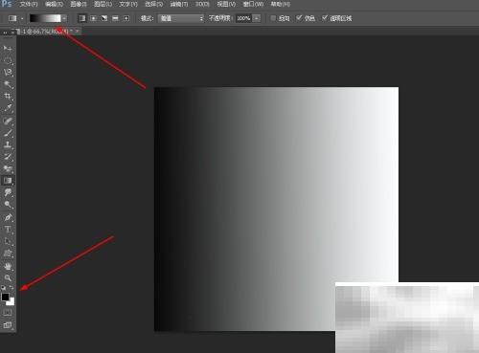The height and width of the screenshot is (353, 479).
Task: Select the Move tool
Action: (8, 49)
